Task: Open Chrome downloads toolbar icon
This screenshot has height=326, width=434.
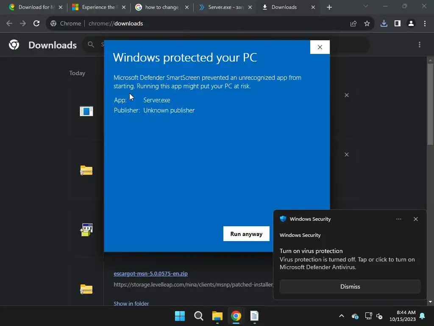Action: point(384,24)
